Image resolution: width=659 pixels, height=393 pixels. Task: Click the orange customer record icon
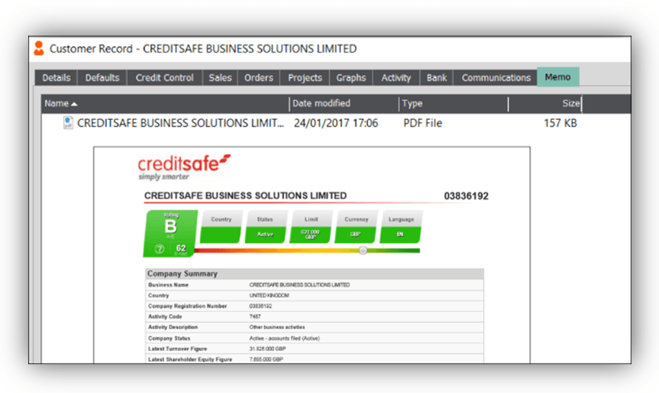tap(38, 48)
